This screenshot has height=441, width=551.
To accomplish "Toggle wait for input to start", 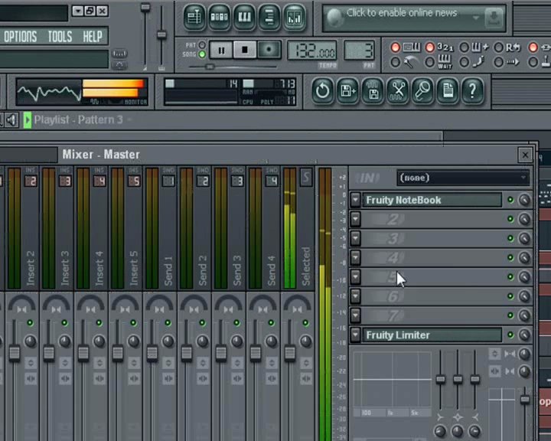I will pos(430,62).
